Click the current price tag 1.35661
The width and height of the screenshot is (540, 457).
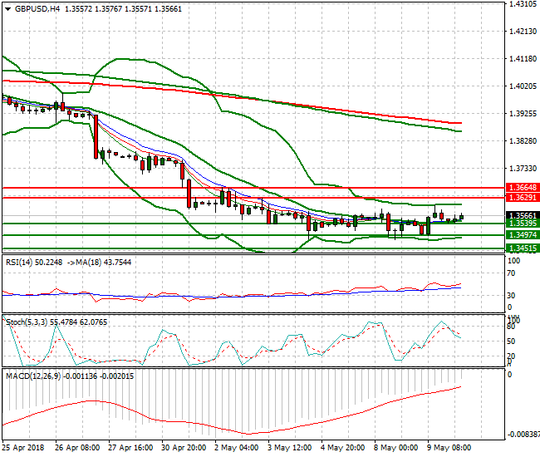[523, 215]
